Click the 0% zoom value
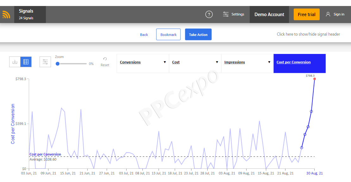351x182 pixels. tap(91, 64)
